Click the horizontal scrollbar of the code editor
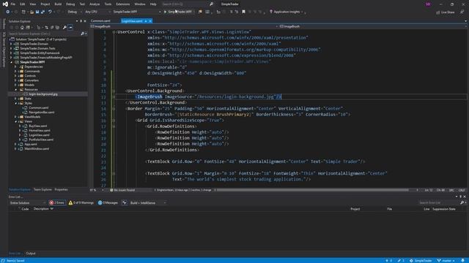 313,190
